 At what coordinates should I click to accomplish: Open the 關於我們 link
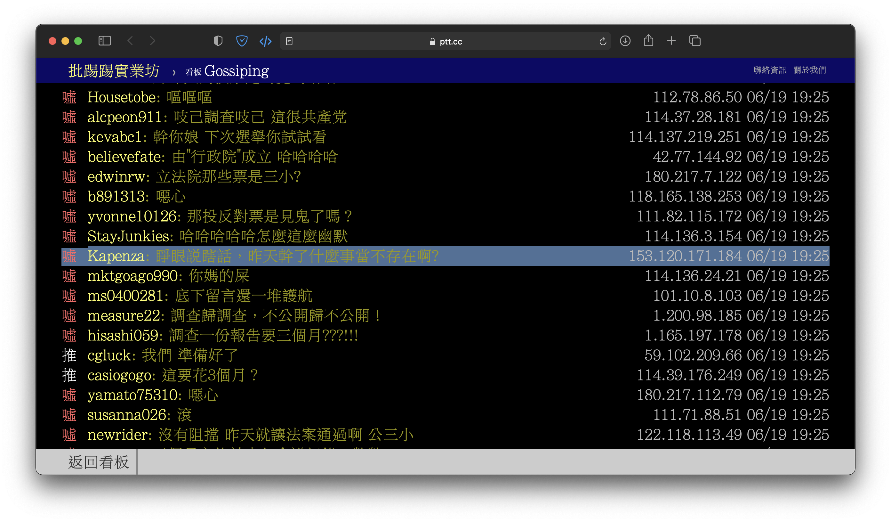[809, 70]
